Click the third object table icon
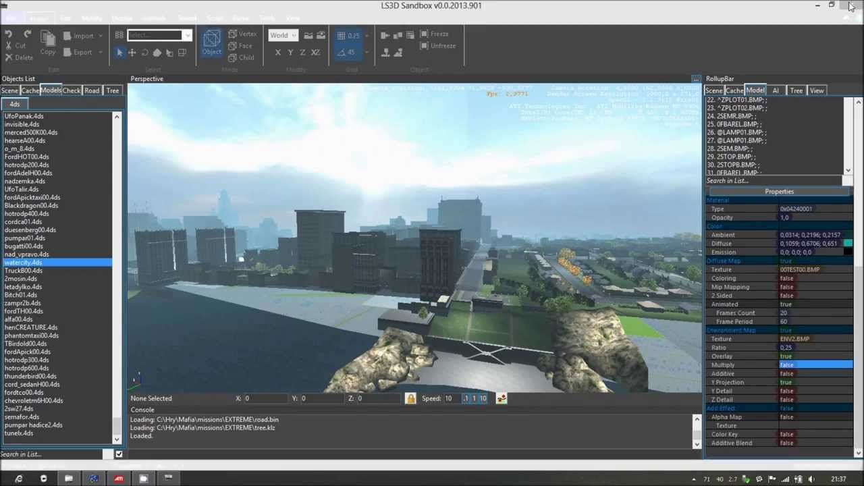The image size is (864, 486). tap(410, 34)
